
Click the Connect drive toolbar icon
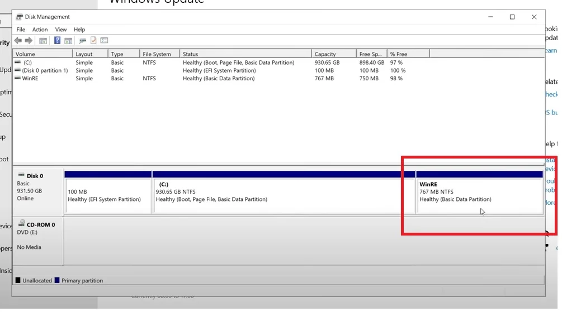(82, 41)
